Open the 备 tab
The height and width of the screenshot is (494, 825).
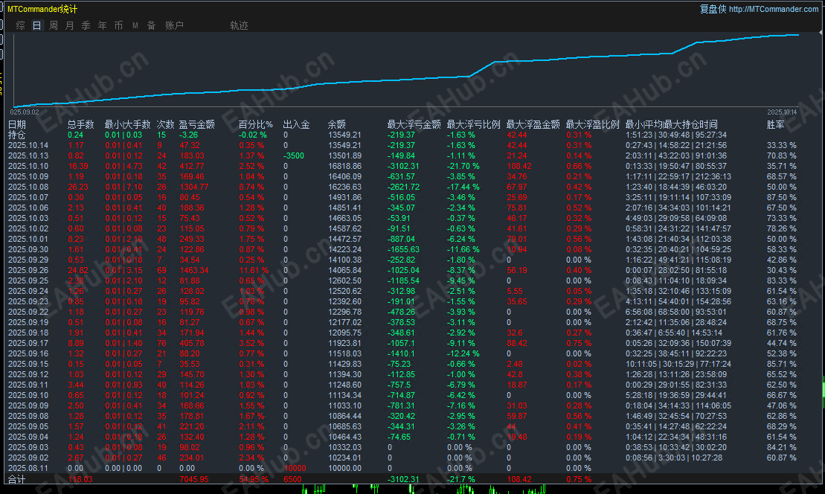coord(152,25)
